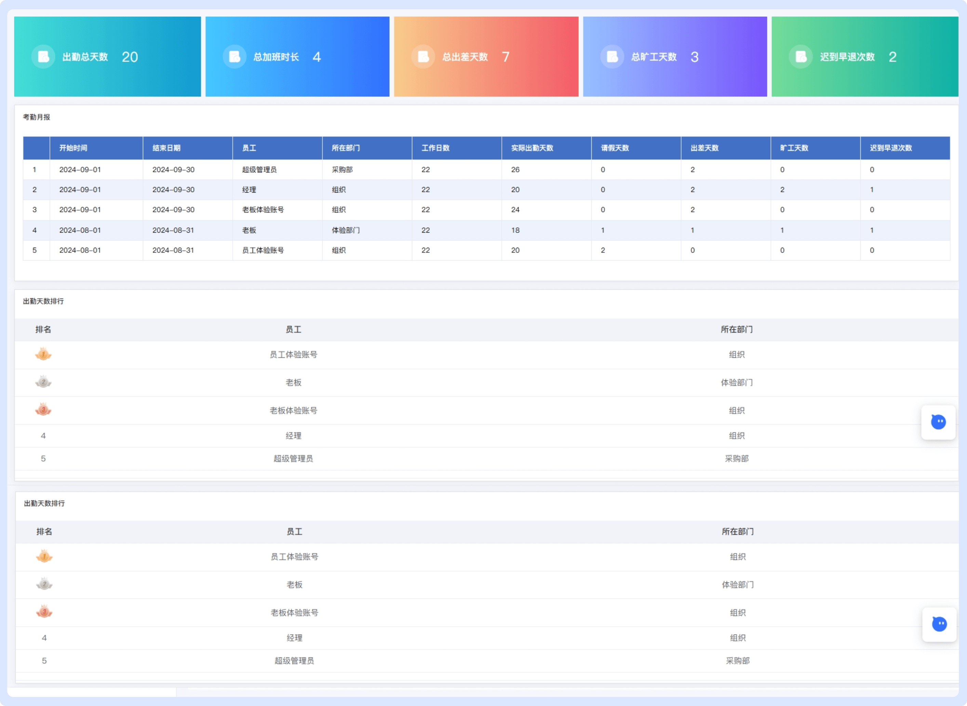The height and width of the screenshot is (706, 967).
Task: Click 员工体验账号 in second ranking table
Action: pyautogui.click(x=294, y=557)
